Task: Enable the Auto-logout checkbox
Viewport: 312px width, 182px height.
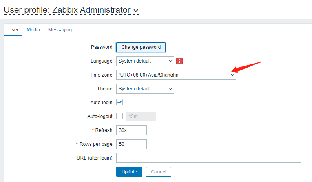Action: [119, 116]
